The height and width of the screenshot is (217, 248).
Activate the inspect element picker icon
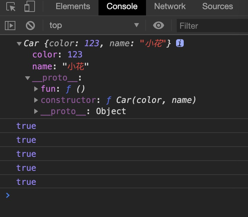(11, 7)
